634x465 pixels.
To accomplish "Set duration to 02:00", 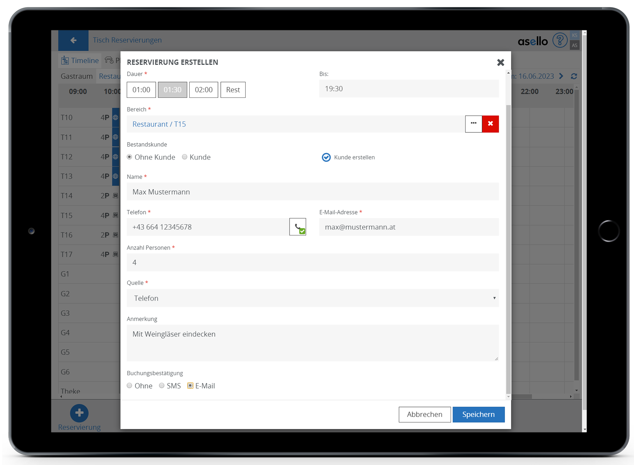I will pos(204,90).
